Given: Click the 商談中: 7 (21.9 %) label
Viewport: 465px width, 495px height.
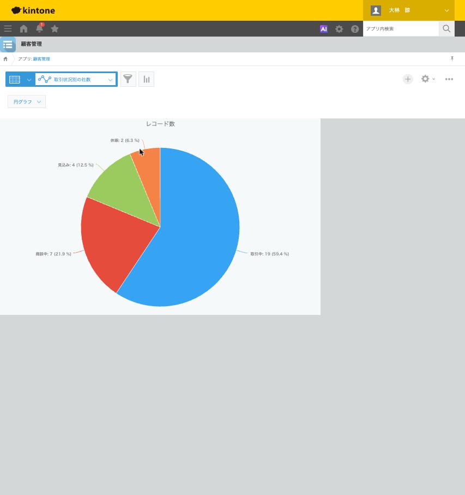Looking at the screenshot, I should [x=53, y=254].
